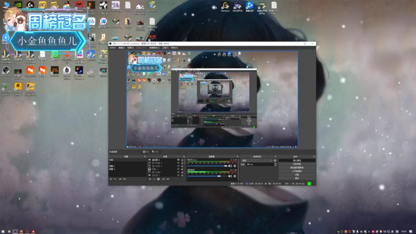Adjust the desktop audio volume slider in the mixer

click(x=207, y=176)
